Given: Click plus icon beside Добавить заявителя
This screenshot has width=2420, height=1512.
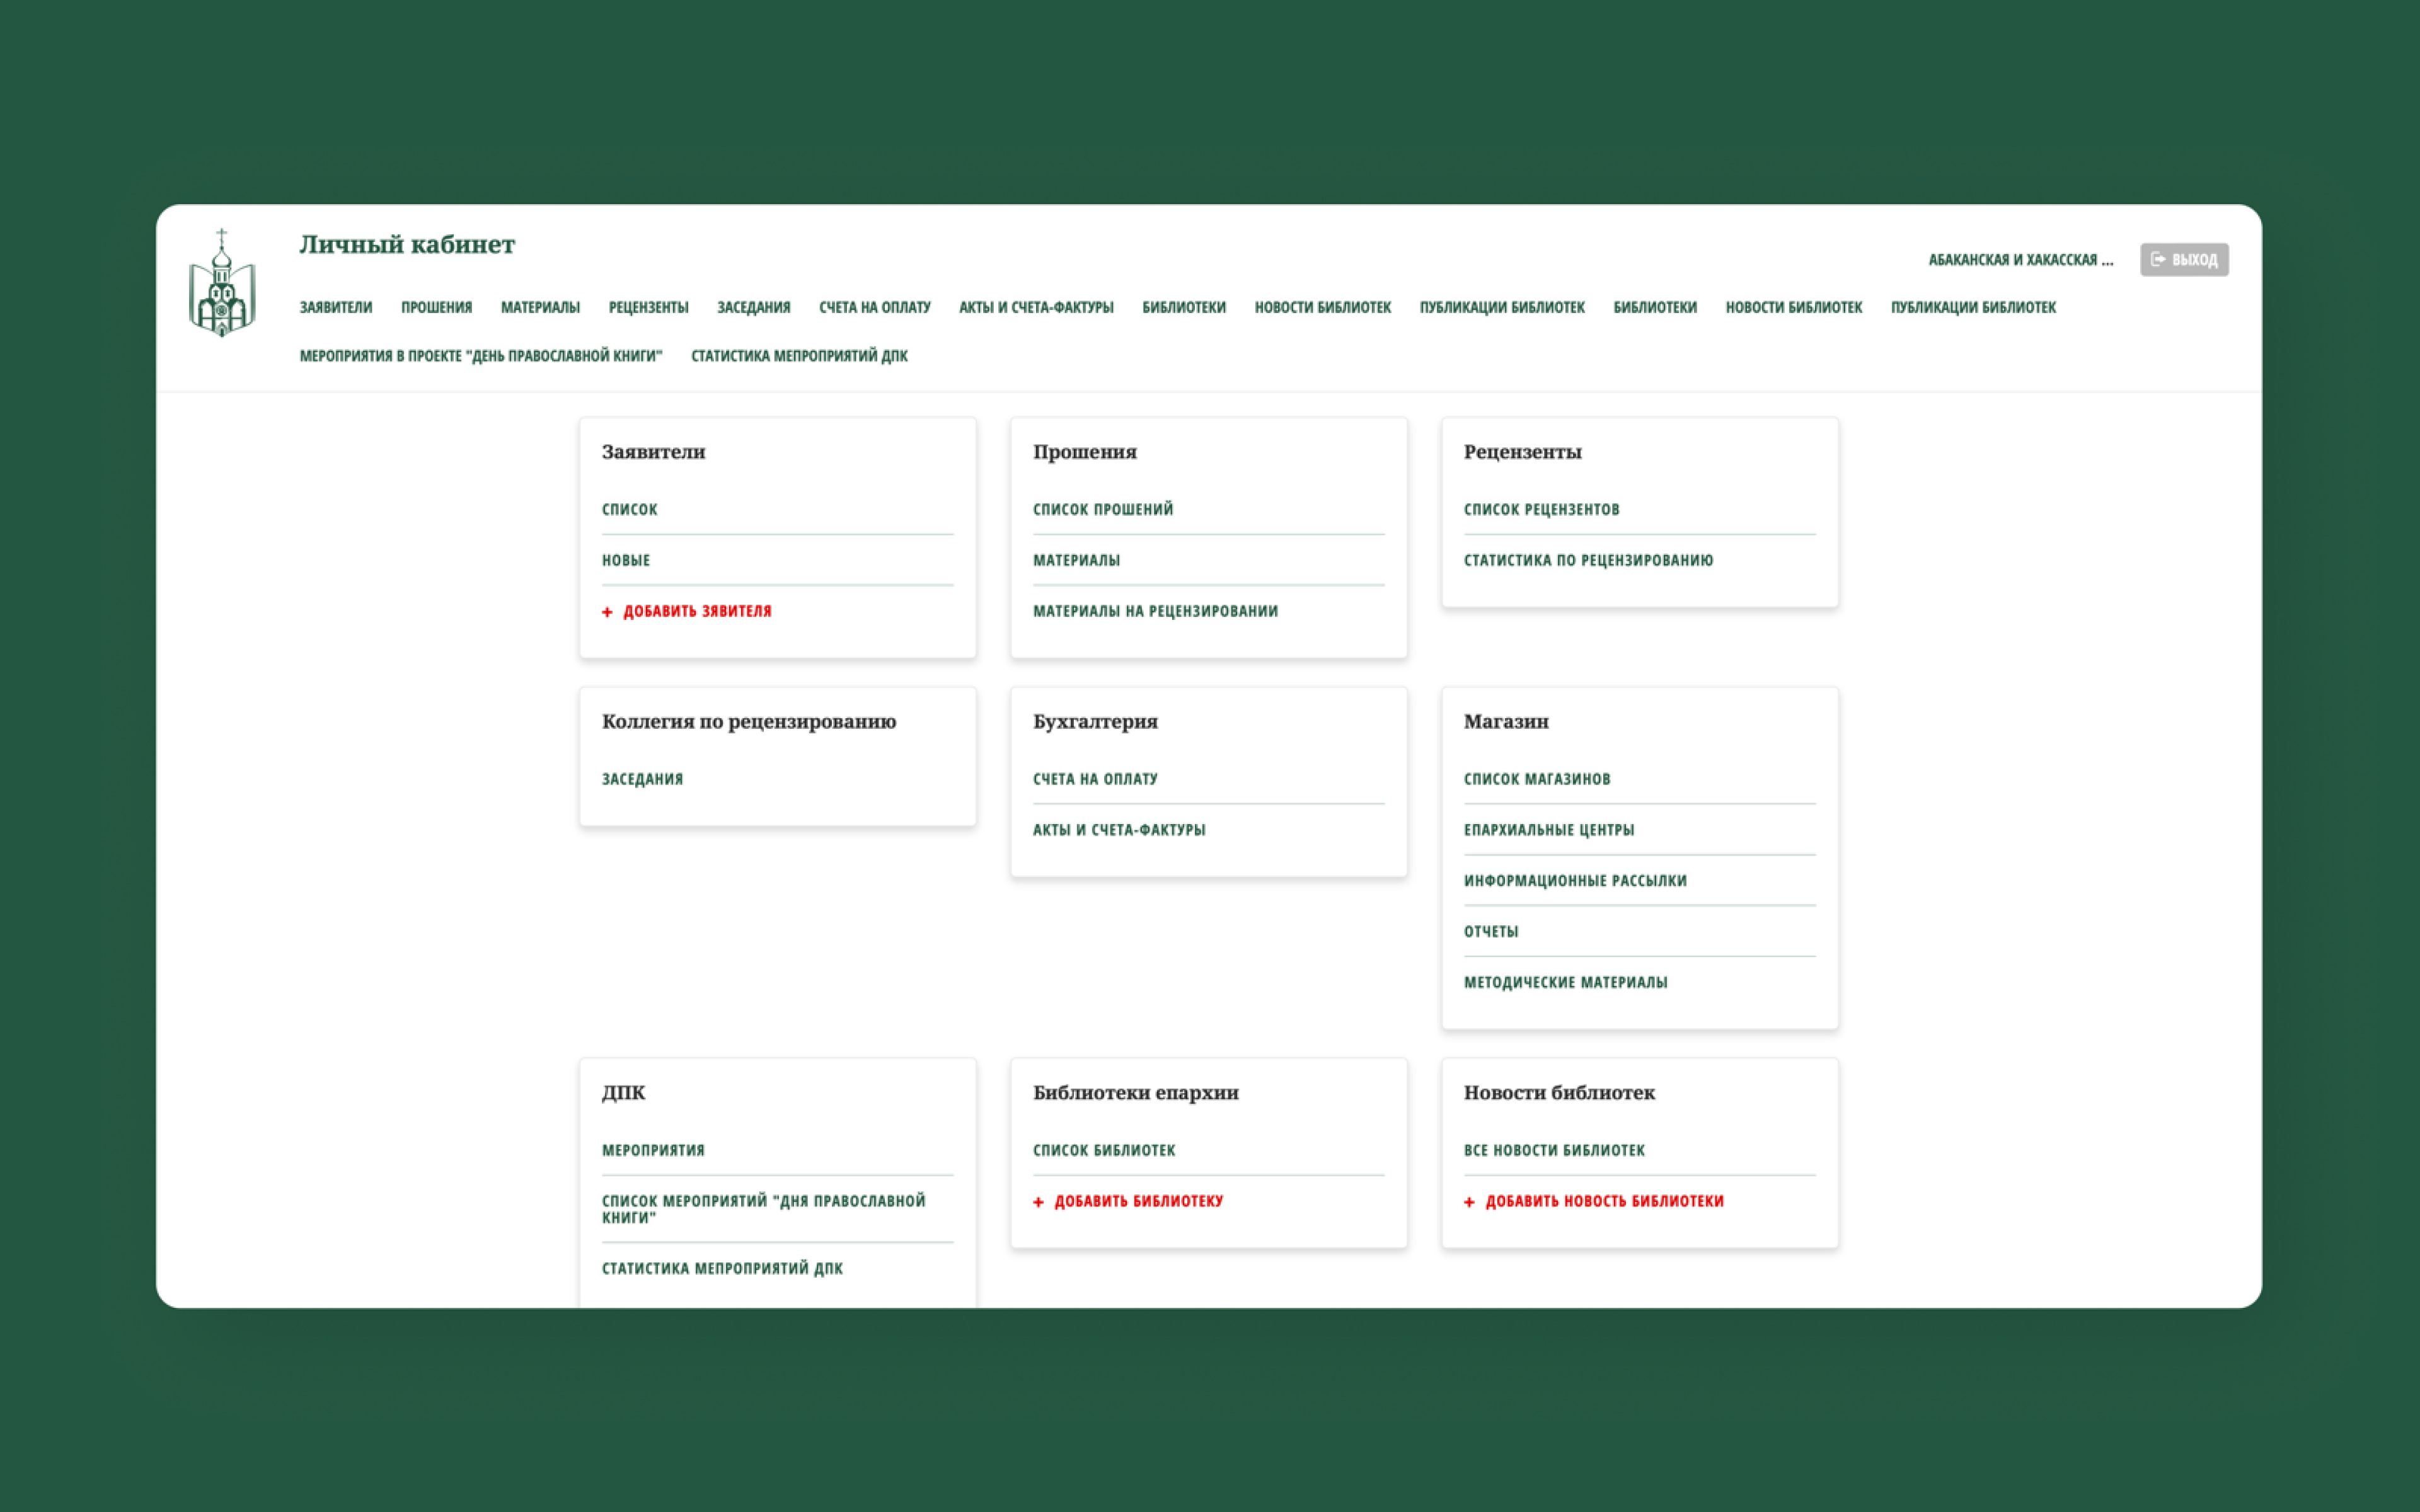Looking at the screenshot, I should coord(607,612).
